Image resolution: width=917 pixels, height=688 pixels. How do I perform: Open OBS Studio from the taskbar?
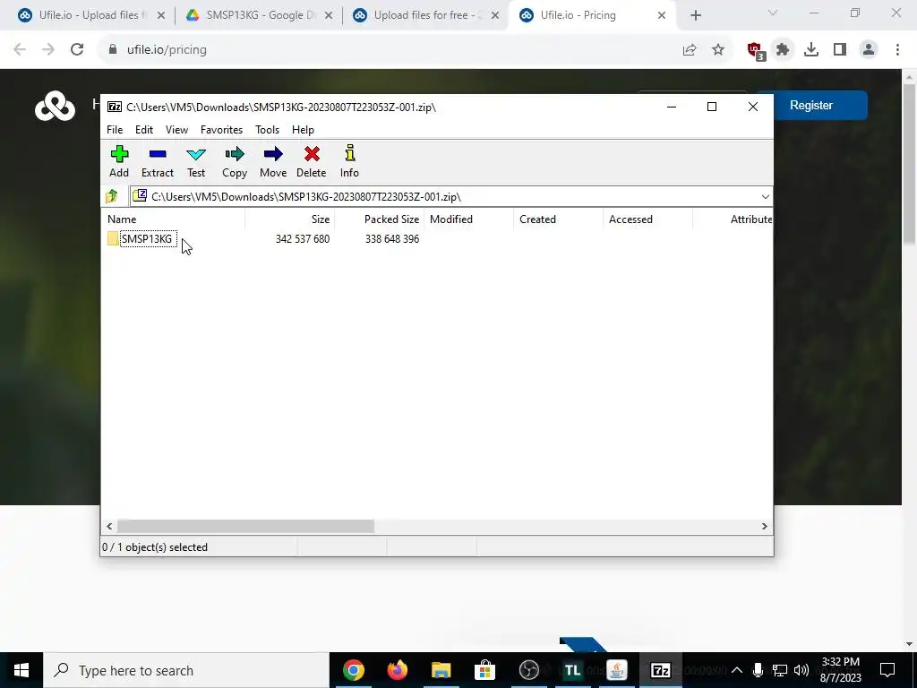pos(528,670)
